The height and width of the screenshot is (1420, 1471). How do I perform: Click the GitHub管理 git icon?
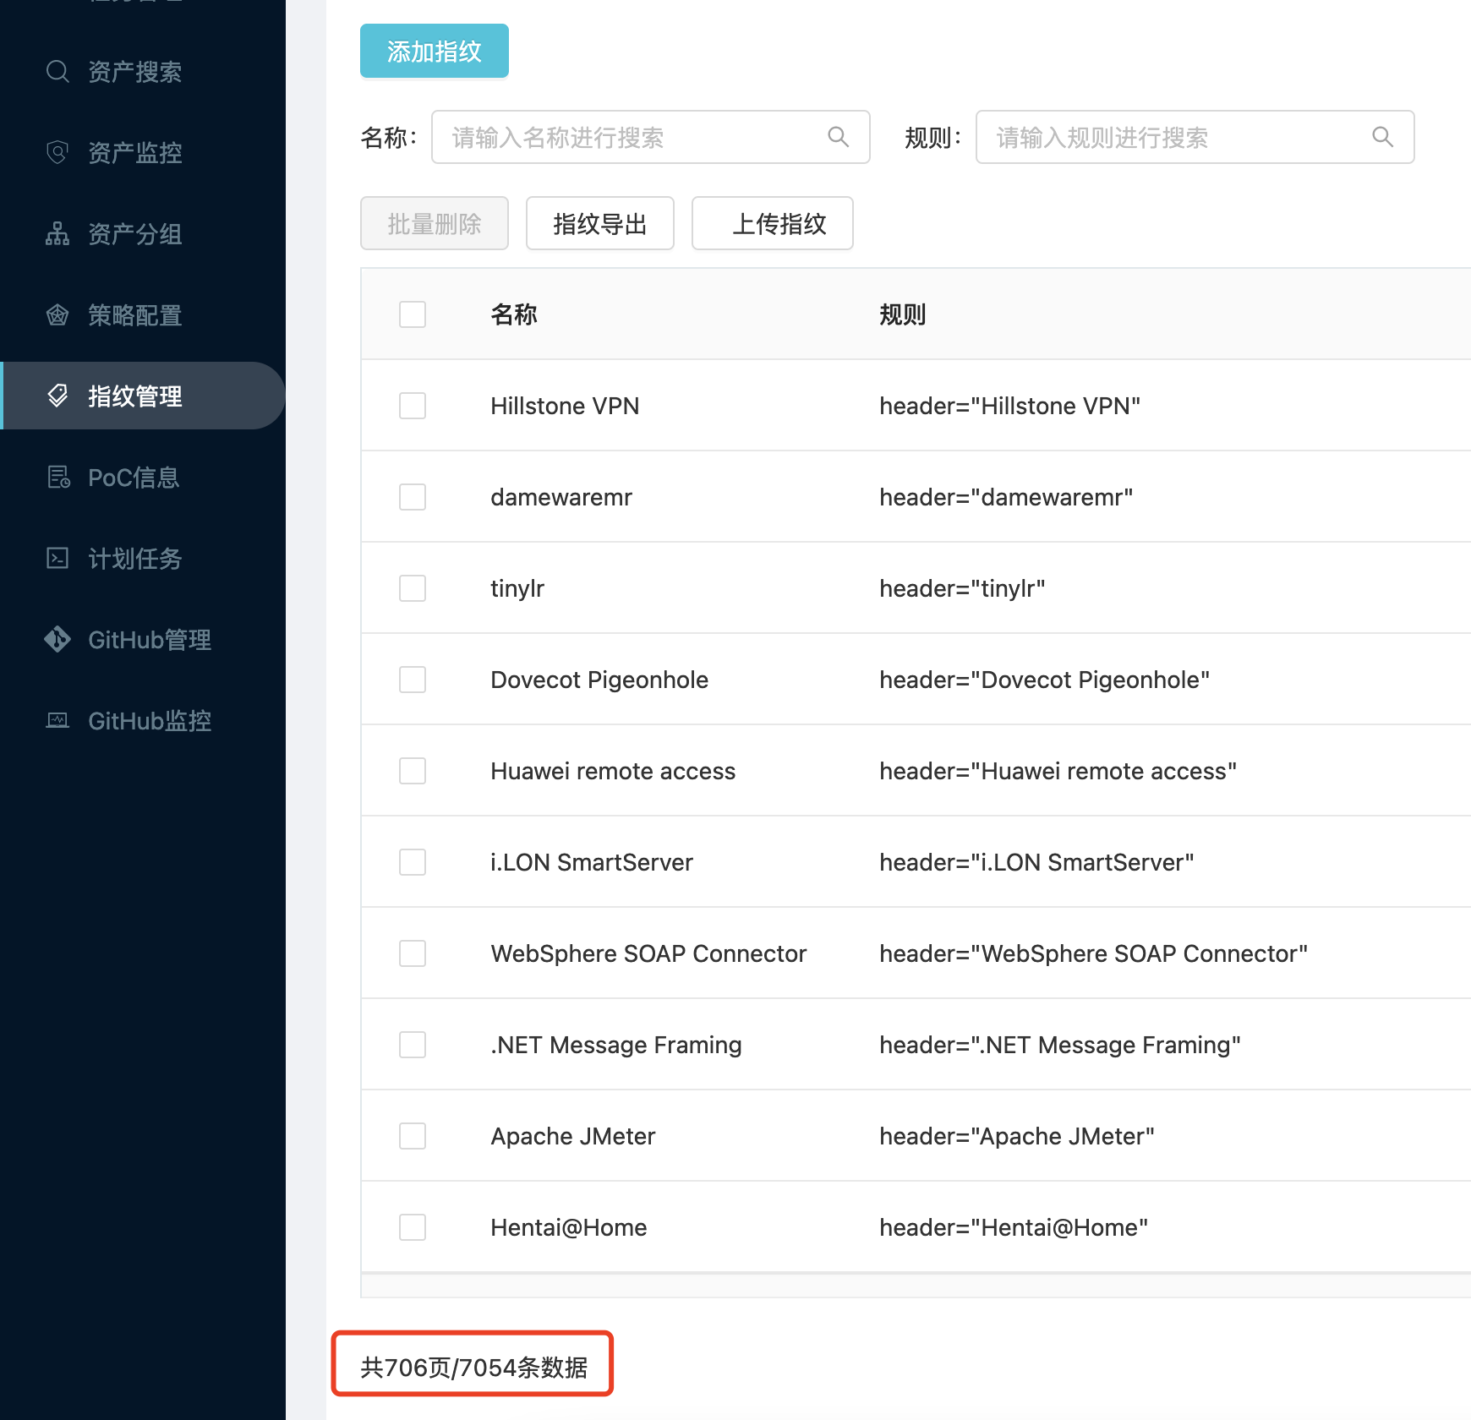(57, 639)
